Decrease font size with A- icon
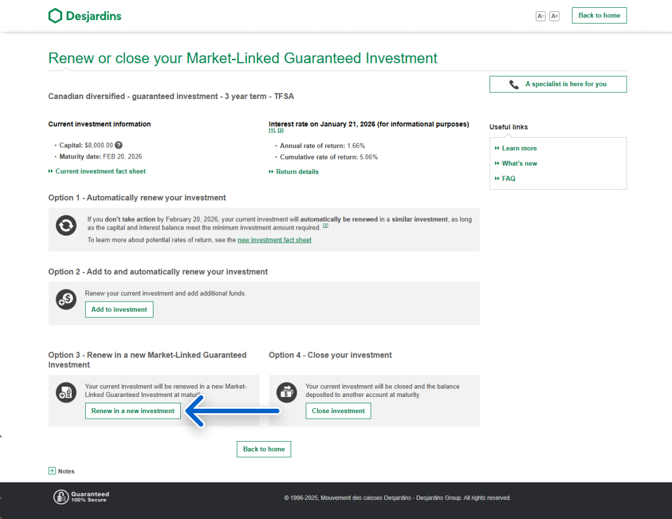672x519 pixels. 540,16
